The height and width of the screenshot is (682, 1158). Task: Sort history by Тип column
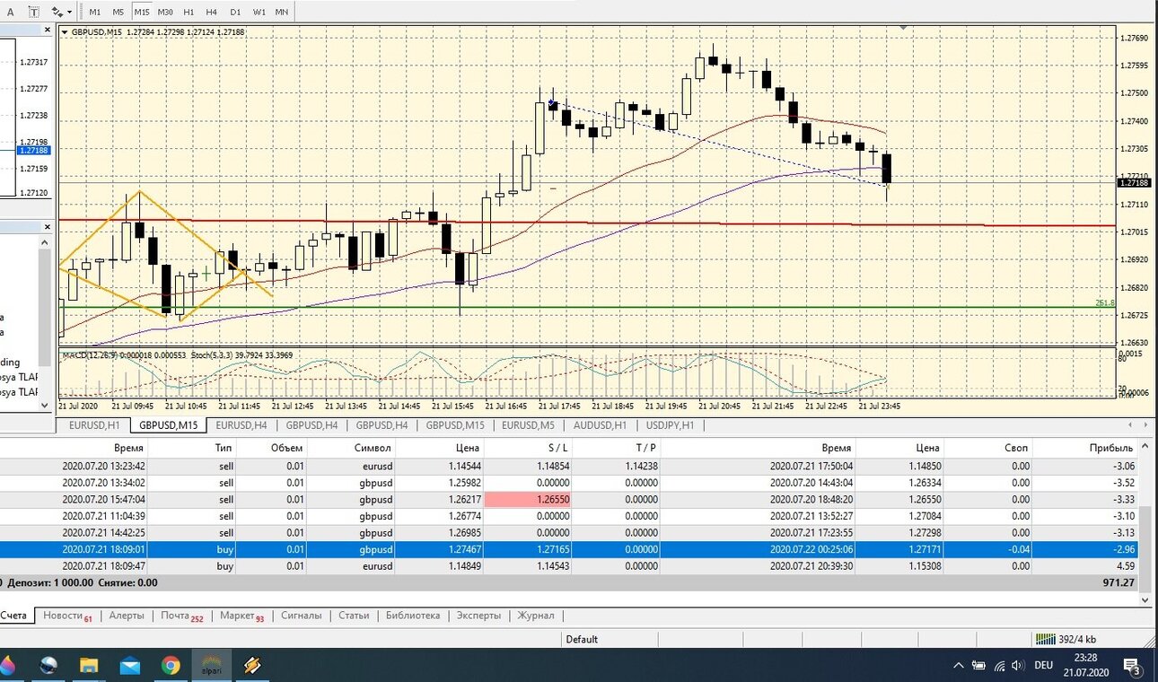224,447
